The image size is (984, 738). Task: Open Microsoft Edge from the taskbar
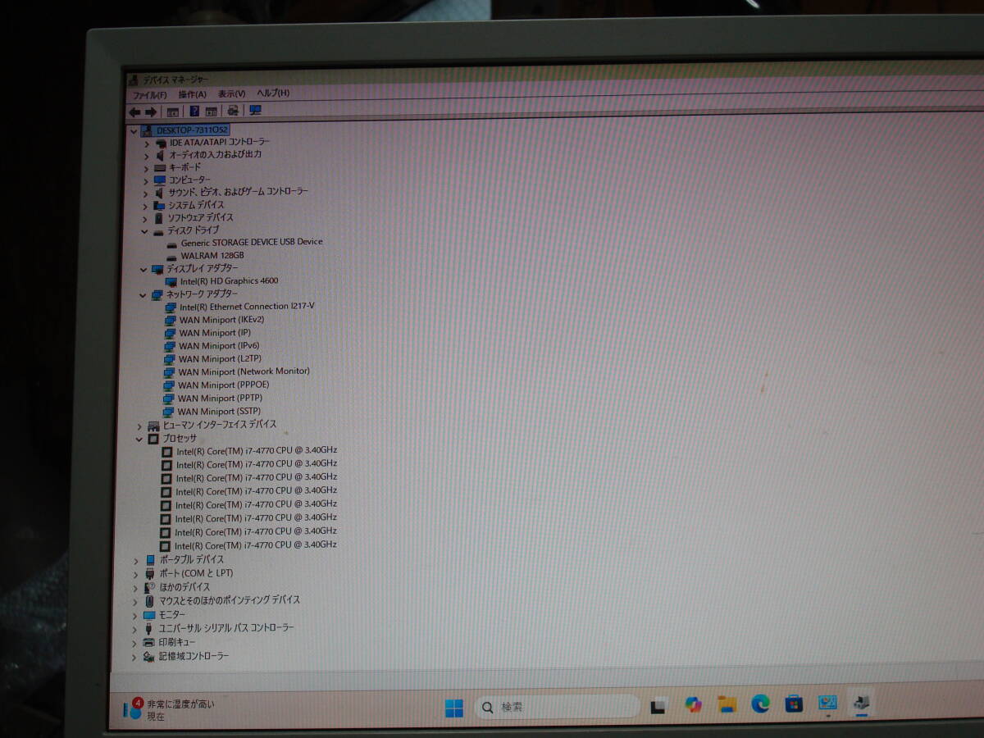pyautogui.click(x=760, y=704)
